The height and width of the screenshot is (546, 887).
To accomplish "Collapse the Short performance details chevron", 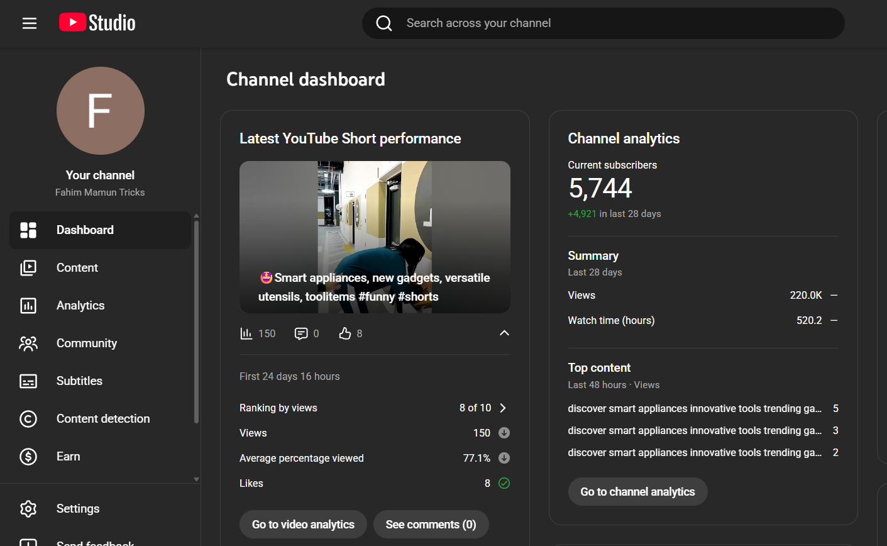I will (504, 333).
